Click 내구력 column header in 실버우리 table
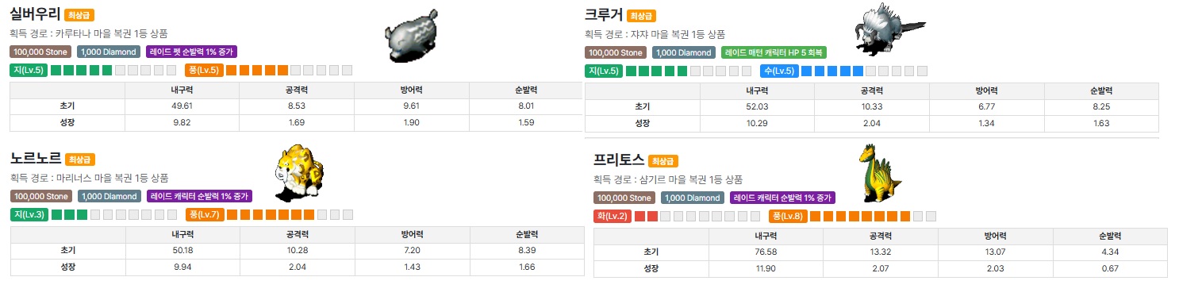This screenshot has height=300, width=1179. (x=182, y=90)
